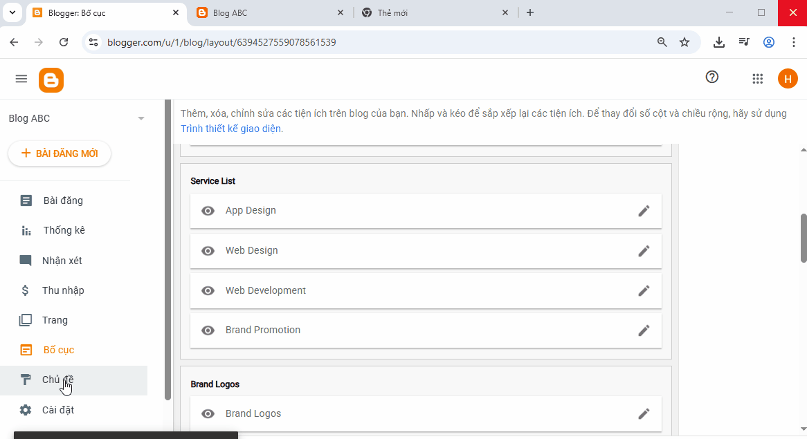
Task: Open the account avatar labeled H
Action: pyautogui.click(x=788, y=79)
